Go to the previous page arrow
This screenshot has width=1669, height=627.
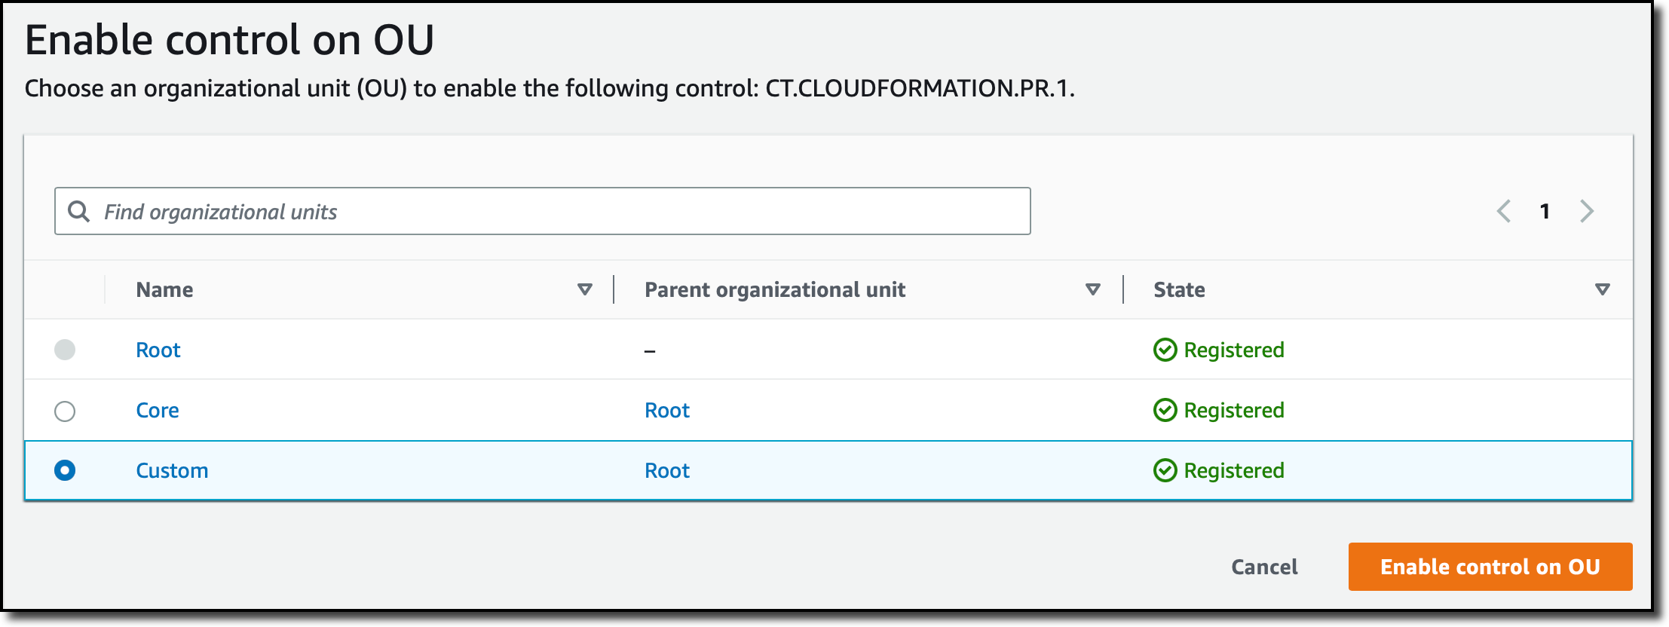tap(1504, 211)
